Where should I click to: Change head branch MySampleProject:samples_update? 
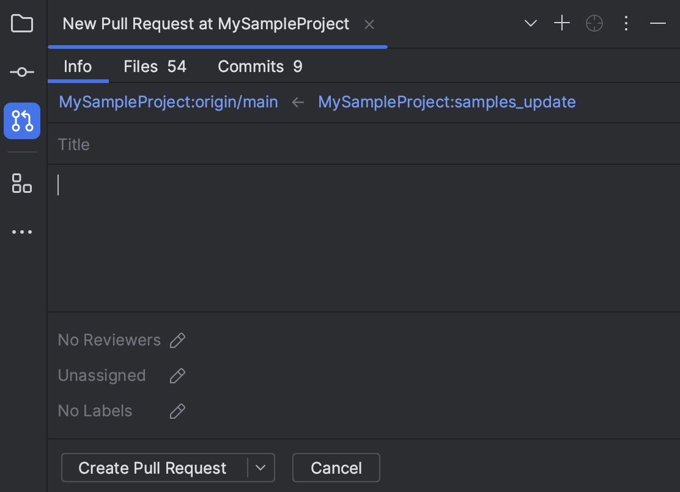point(446,102)
